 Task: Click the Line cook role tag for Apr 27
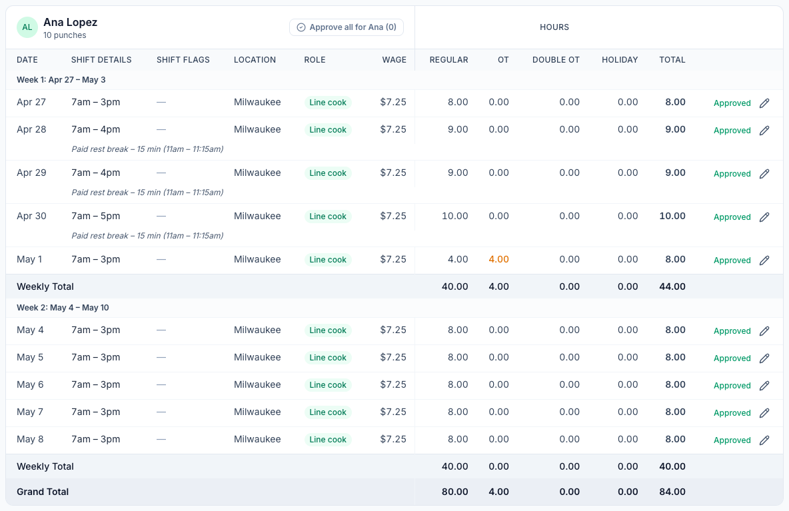pos(328,103)
